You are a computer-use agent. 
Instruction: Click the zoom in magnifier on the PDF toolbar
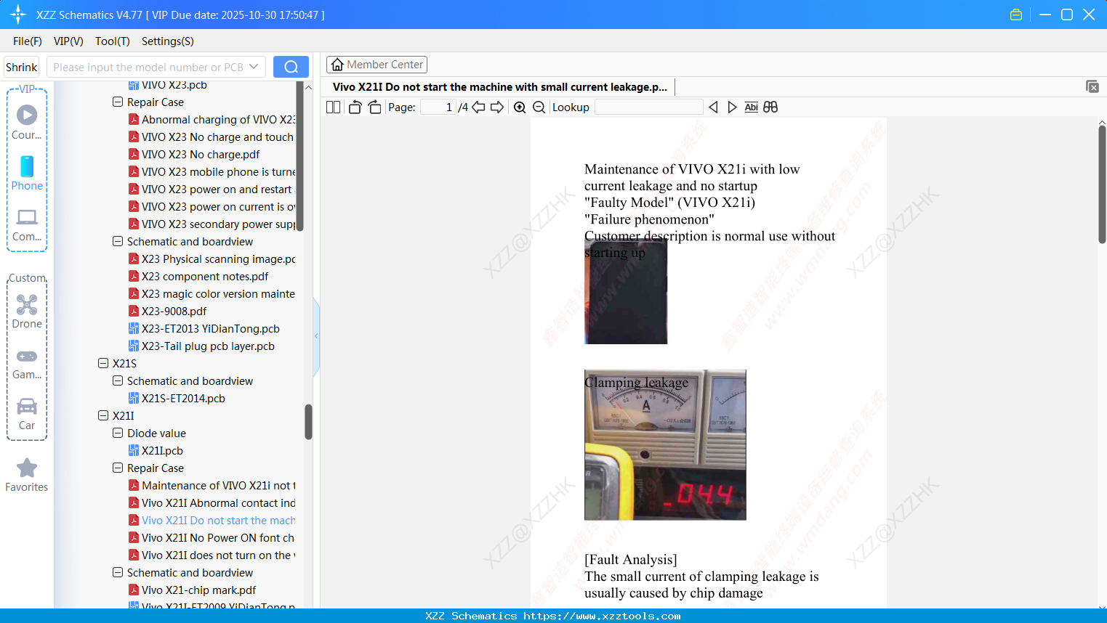coord(520,107)
